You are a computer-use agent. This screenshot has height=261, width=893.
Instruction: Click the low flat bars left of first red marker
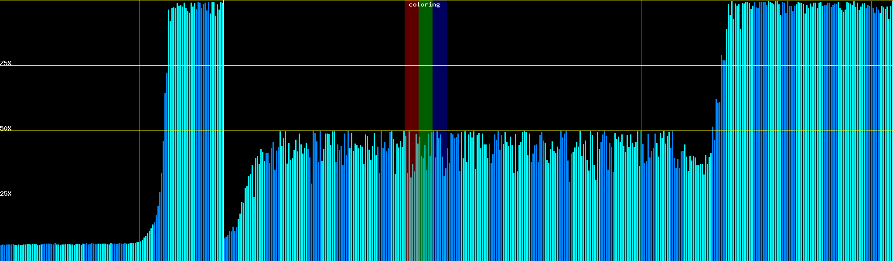(x=65, y=252)
